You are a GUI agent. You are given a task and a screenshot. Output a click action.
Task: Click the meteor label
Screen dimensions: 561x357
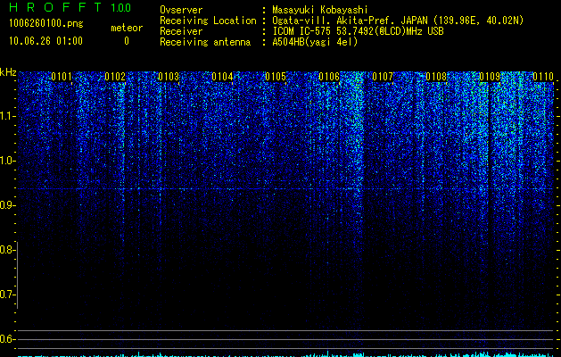[x=127, y=28]
